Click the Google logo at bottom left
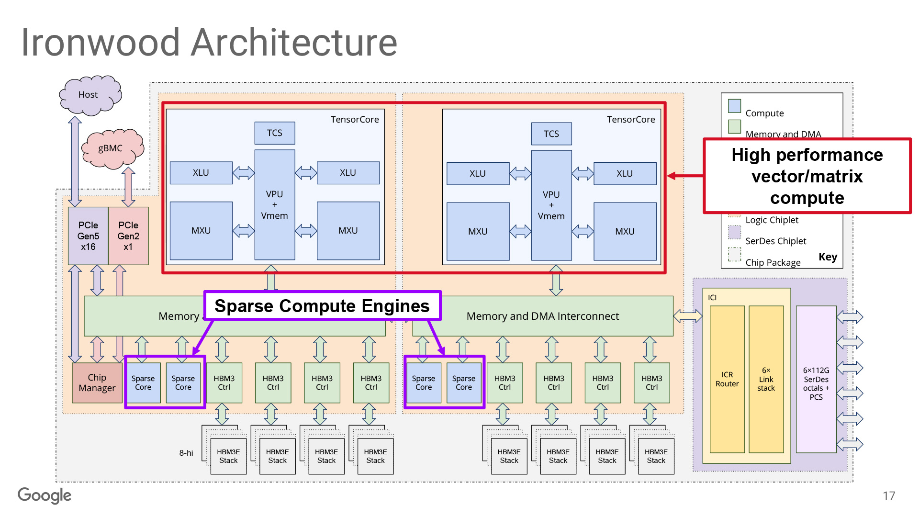This screenshot has height=517, width=919. (x=45, y=495)
